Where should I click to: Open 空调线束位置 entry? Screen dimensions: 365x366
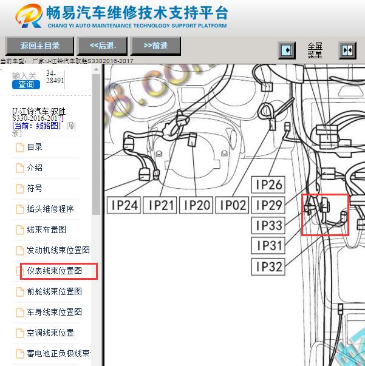[50, 333]
